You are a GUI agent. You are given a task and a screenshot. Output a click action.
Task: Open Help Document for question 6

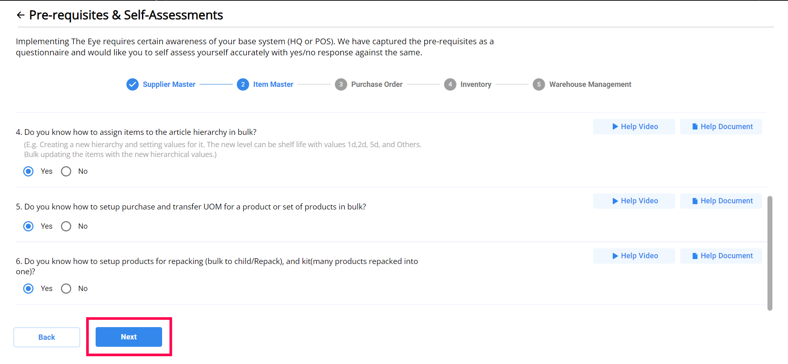[721, 256]
